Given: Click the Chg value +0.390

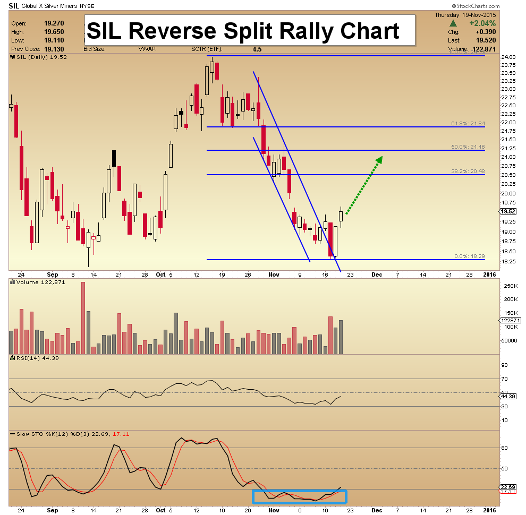Looking at the screenshot, I should coord(486,32).
